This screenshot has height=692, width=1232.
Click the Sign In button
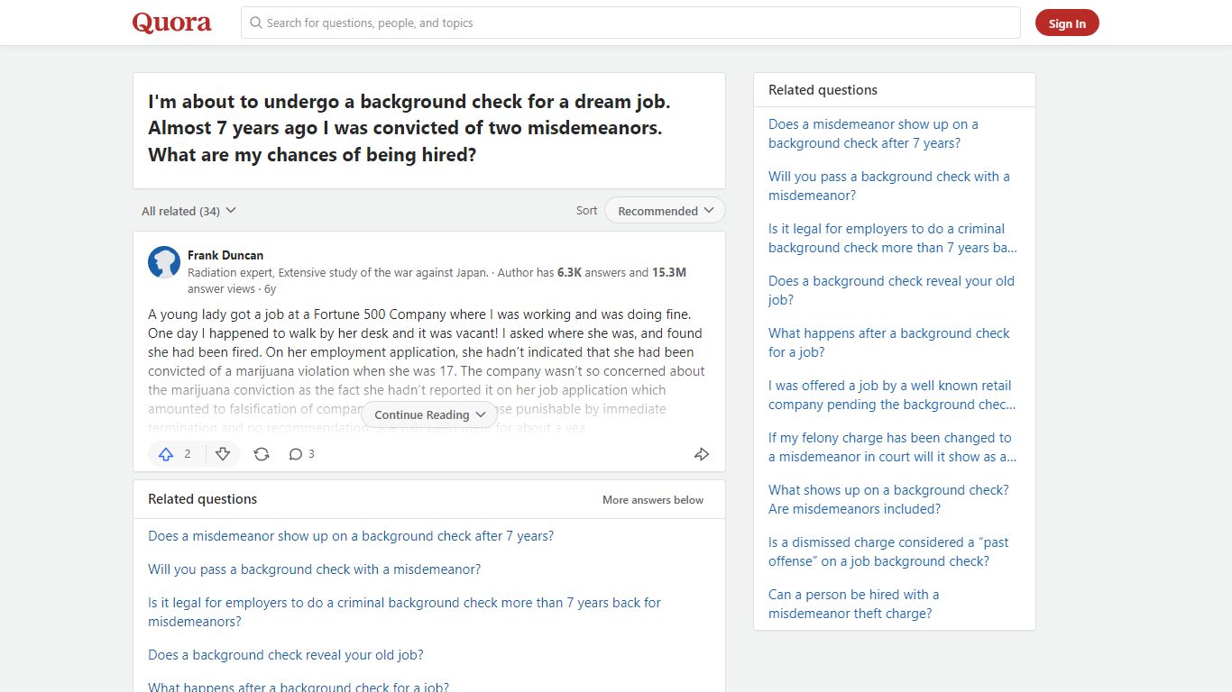click(x=1067, y=23)
